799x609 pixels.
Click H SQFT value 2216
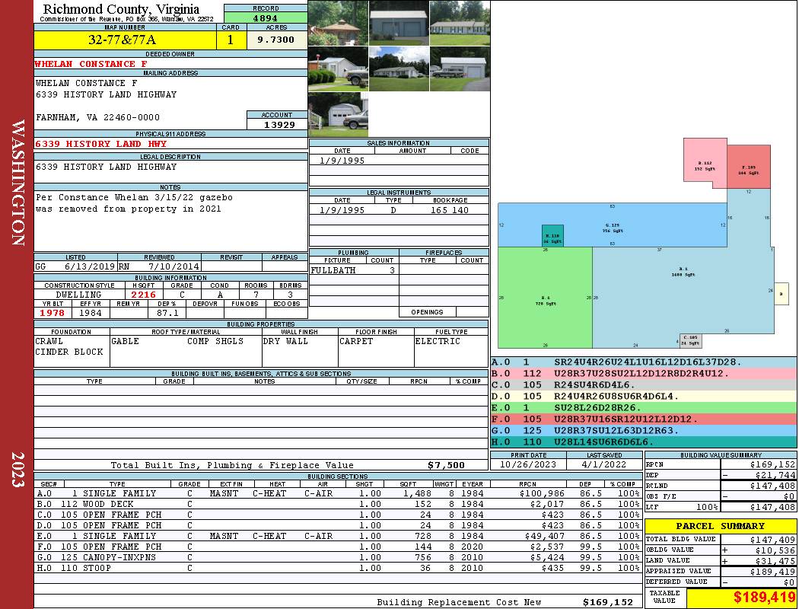point(143,295)
